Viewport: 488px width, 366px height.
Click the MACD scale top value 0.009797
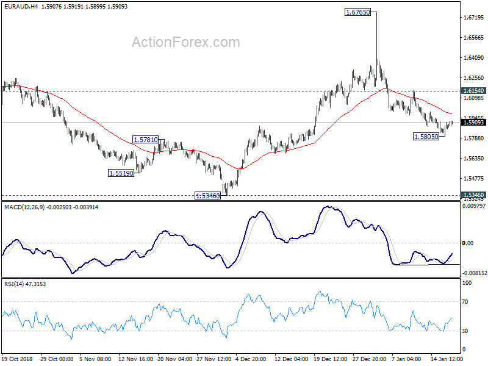pyautogui.click(x=474, y=206)
